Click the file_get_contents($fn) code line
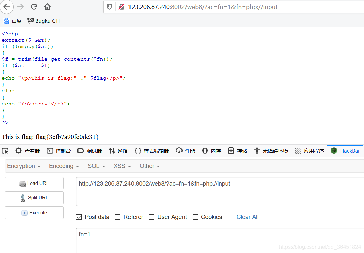The image size is (364, 253). 57,59
